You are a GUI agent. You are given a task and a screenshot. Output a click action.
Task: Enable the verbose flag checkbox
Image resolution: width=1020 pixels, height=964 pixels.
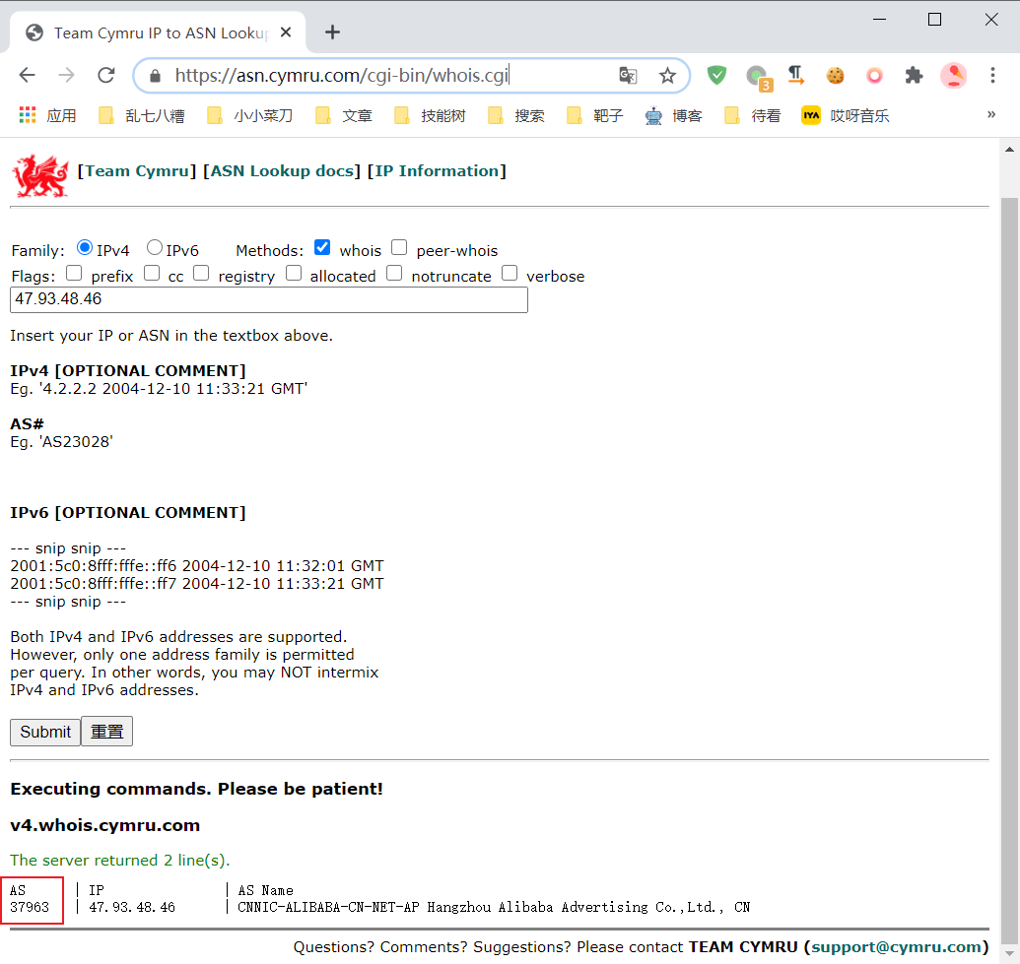[510, 273]
